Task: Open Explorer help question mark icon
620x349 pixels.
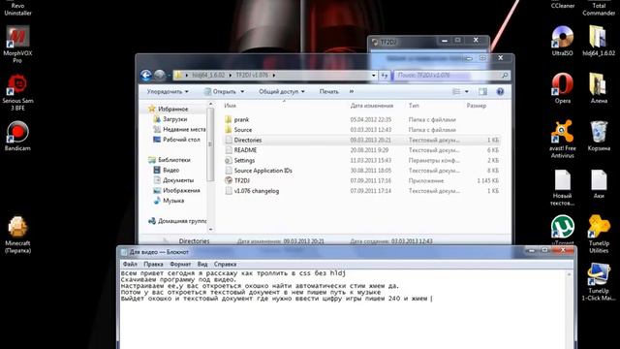Action: click(500, 92)
